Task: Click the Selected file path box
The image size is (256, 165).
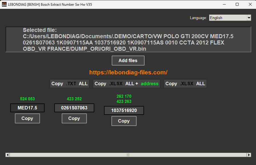Action: point(128,39)
